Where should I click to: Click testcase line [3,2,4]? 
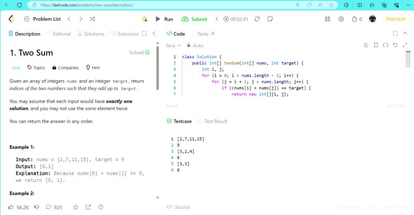[x=186, y=151]
